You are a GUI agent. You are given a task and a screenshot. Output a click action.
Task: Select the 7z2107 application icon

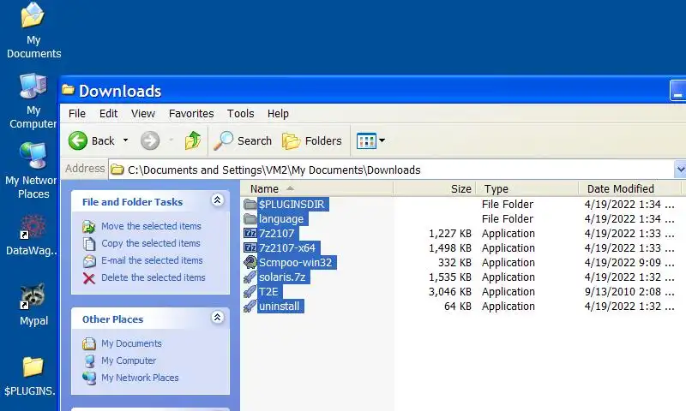tap(250, 233)
